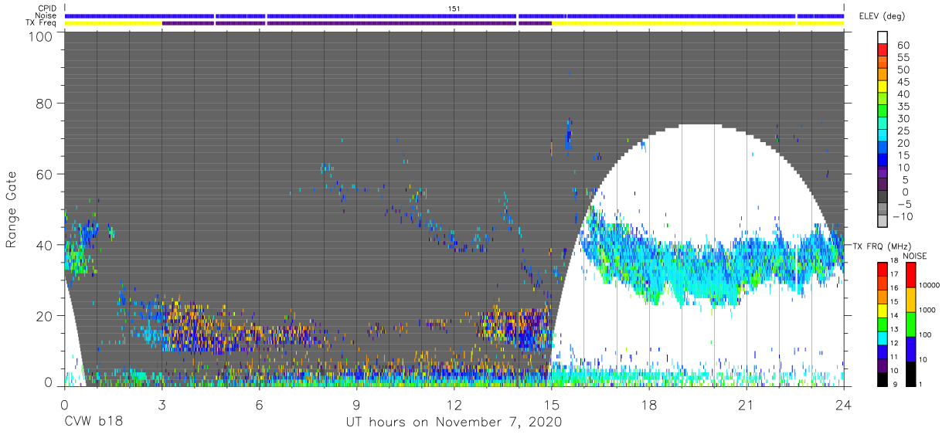
Task: Click the '80' tick on Range Gate axis
Action: [x=43, y=103]
